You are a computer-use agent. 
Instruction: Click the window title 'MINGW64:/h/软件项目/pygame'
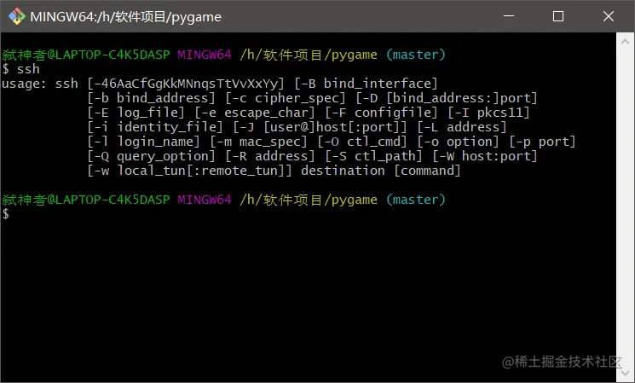[125, 17]
